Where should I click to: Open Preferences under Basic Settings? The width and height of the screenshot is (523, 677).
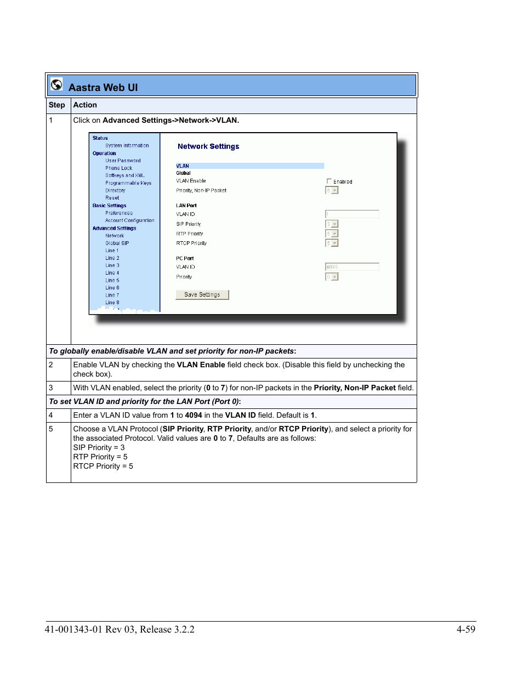click(x=119, y=213)
